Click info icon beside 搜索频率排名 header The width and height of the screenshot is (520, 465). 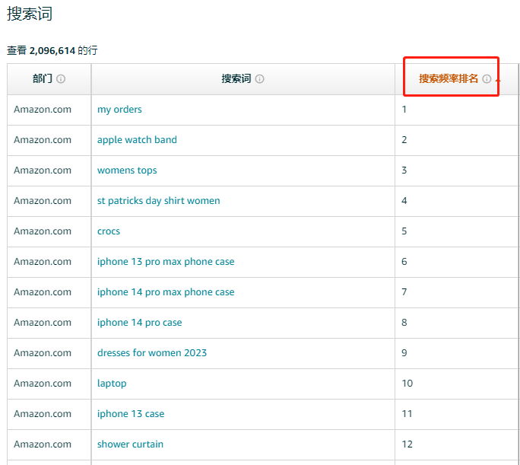[487, 79]
